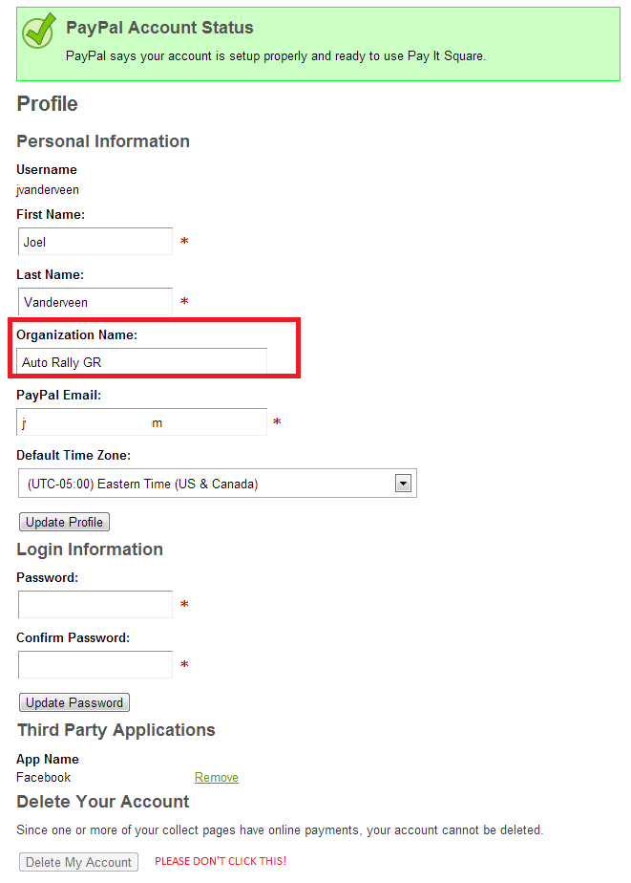Click the Update Password button
The width and height of the screenshot is (631, 883).
point(74,701)
